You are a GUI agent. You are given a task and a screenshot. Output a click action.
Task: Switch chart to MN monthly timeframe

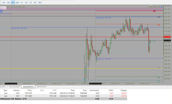[x=40, y=2]
